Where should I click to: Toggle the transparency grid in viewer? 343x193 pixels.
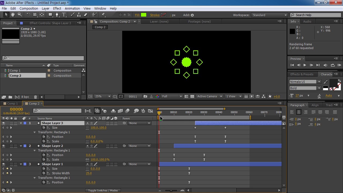click(192, 96)
